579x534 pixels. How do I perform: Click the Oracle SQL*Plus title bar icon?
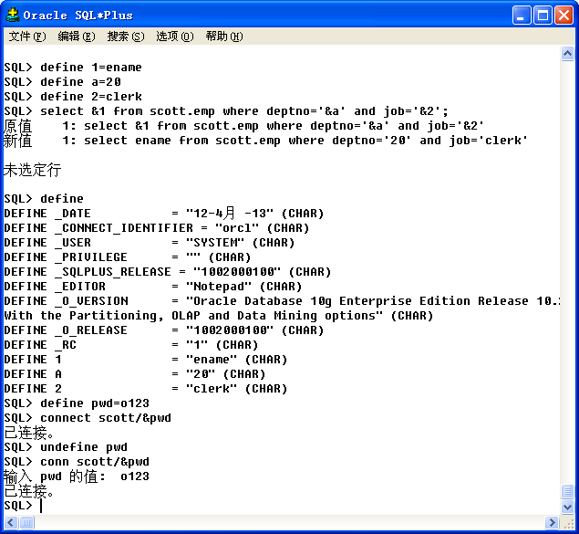coord(13,15)
